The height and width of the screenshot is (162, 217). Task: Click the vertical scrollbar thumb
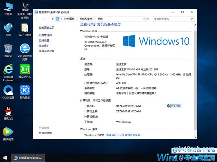pyautogui.click(x=195, y=80)
